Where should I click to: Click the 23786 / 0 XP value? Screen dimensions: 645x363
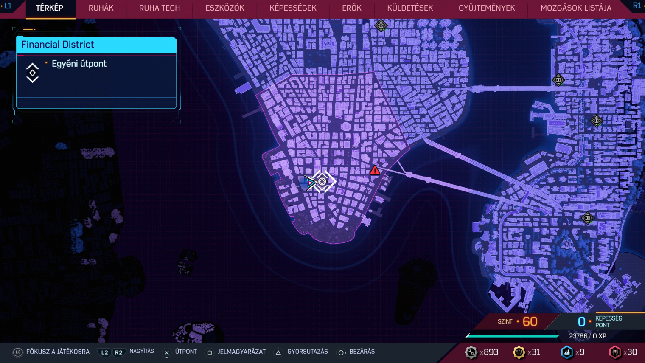point(588,336)
